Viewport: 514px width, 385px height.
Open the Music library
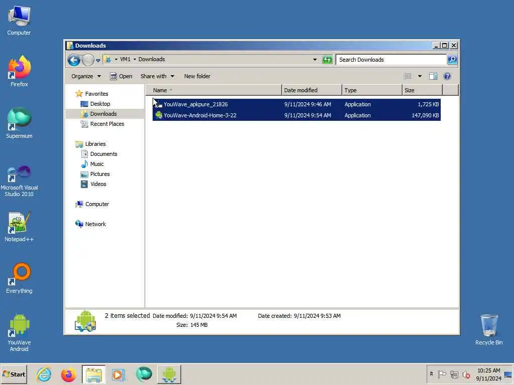click(97, 164)
